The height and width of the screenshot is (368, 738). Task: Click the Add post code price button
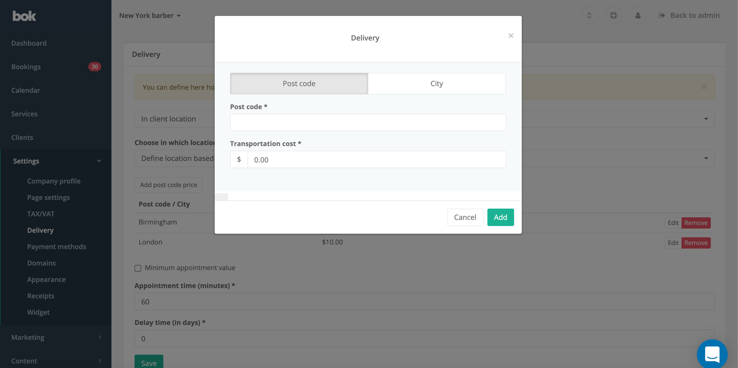[168, 184]
